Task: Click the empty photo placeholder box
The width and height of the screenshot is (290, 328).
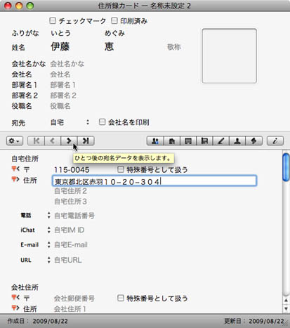Action: 230,56
